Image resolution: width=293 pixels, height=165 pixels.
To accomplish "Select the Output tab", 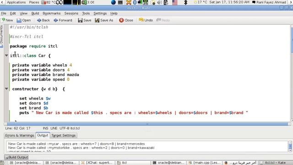I will click(x=43, y=135).
